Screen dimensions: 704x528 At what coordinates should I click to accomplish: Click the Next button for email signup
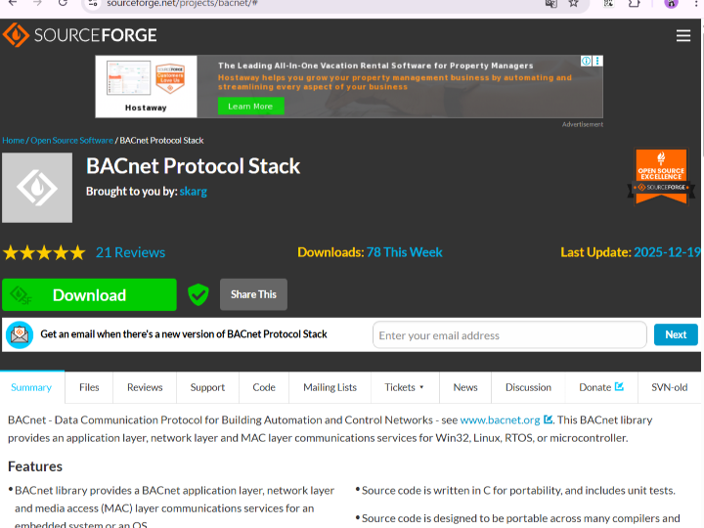pos(676,334)
